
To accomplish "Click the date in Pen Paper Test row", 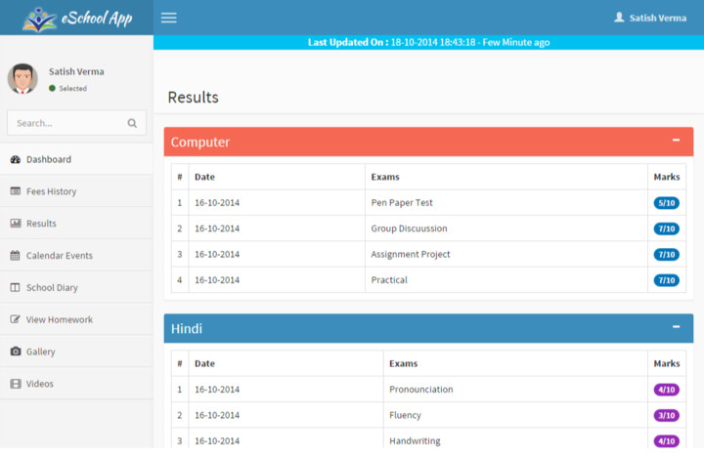I will pos(217,203).
